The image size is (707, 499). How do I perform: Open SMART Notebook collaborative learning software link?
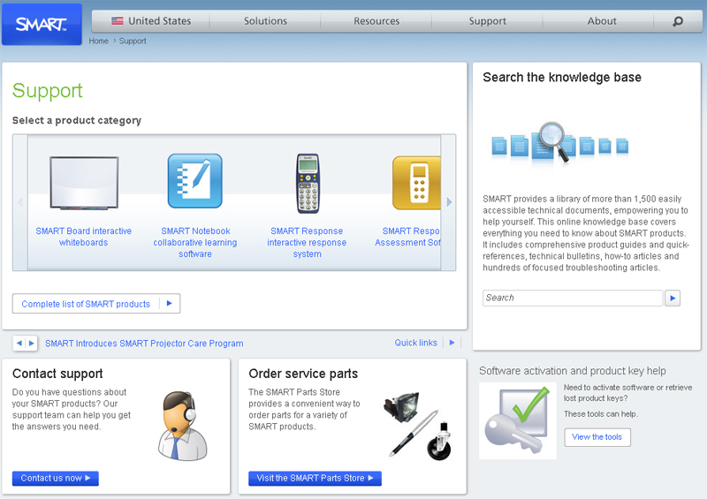pyautogui.click(x=195, y=243)
